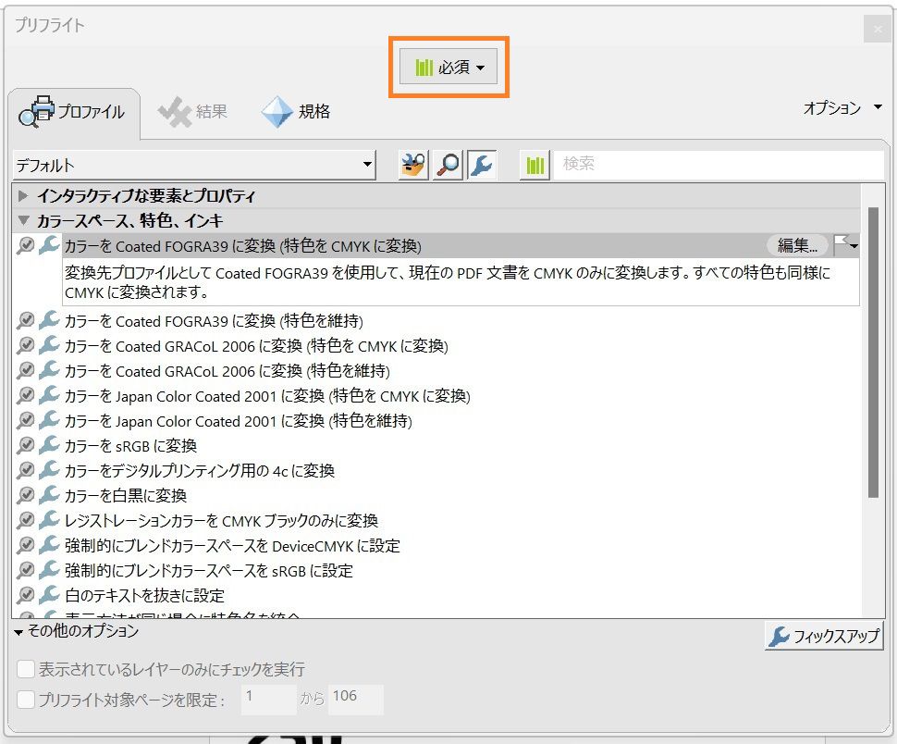Click wrench icon of 白のテキストを抜きに設定

(x=49, y=595)
